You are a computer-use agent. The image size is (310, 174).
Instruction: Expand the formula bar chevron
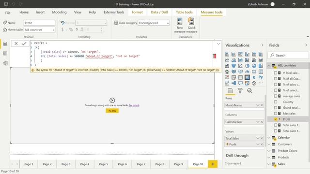pyautogui.click(x=218, y=43)
